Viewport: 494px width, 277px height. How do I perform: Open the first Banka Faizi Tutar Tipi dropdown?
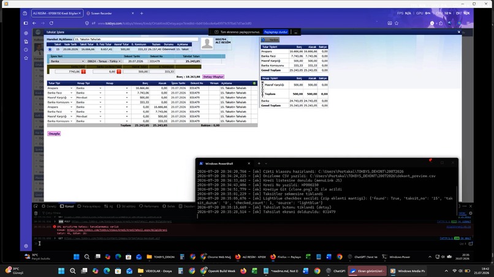click(x=60, y=93)
